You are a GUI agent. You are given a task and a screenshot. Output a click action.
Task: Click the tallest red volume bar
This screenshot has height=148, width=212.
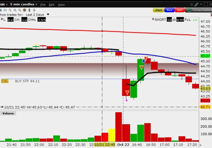pyautogui.click(x=119, y=127)
